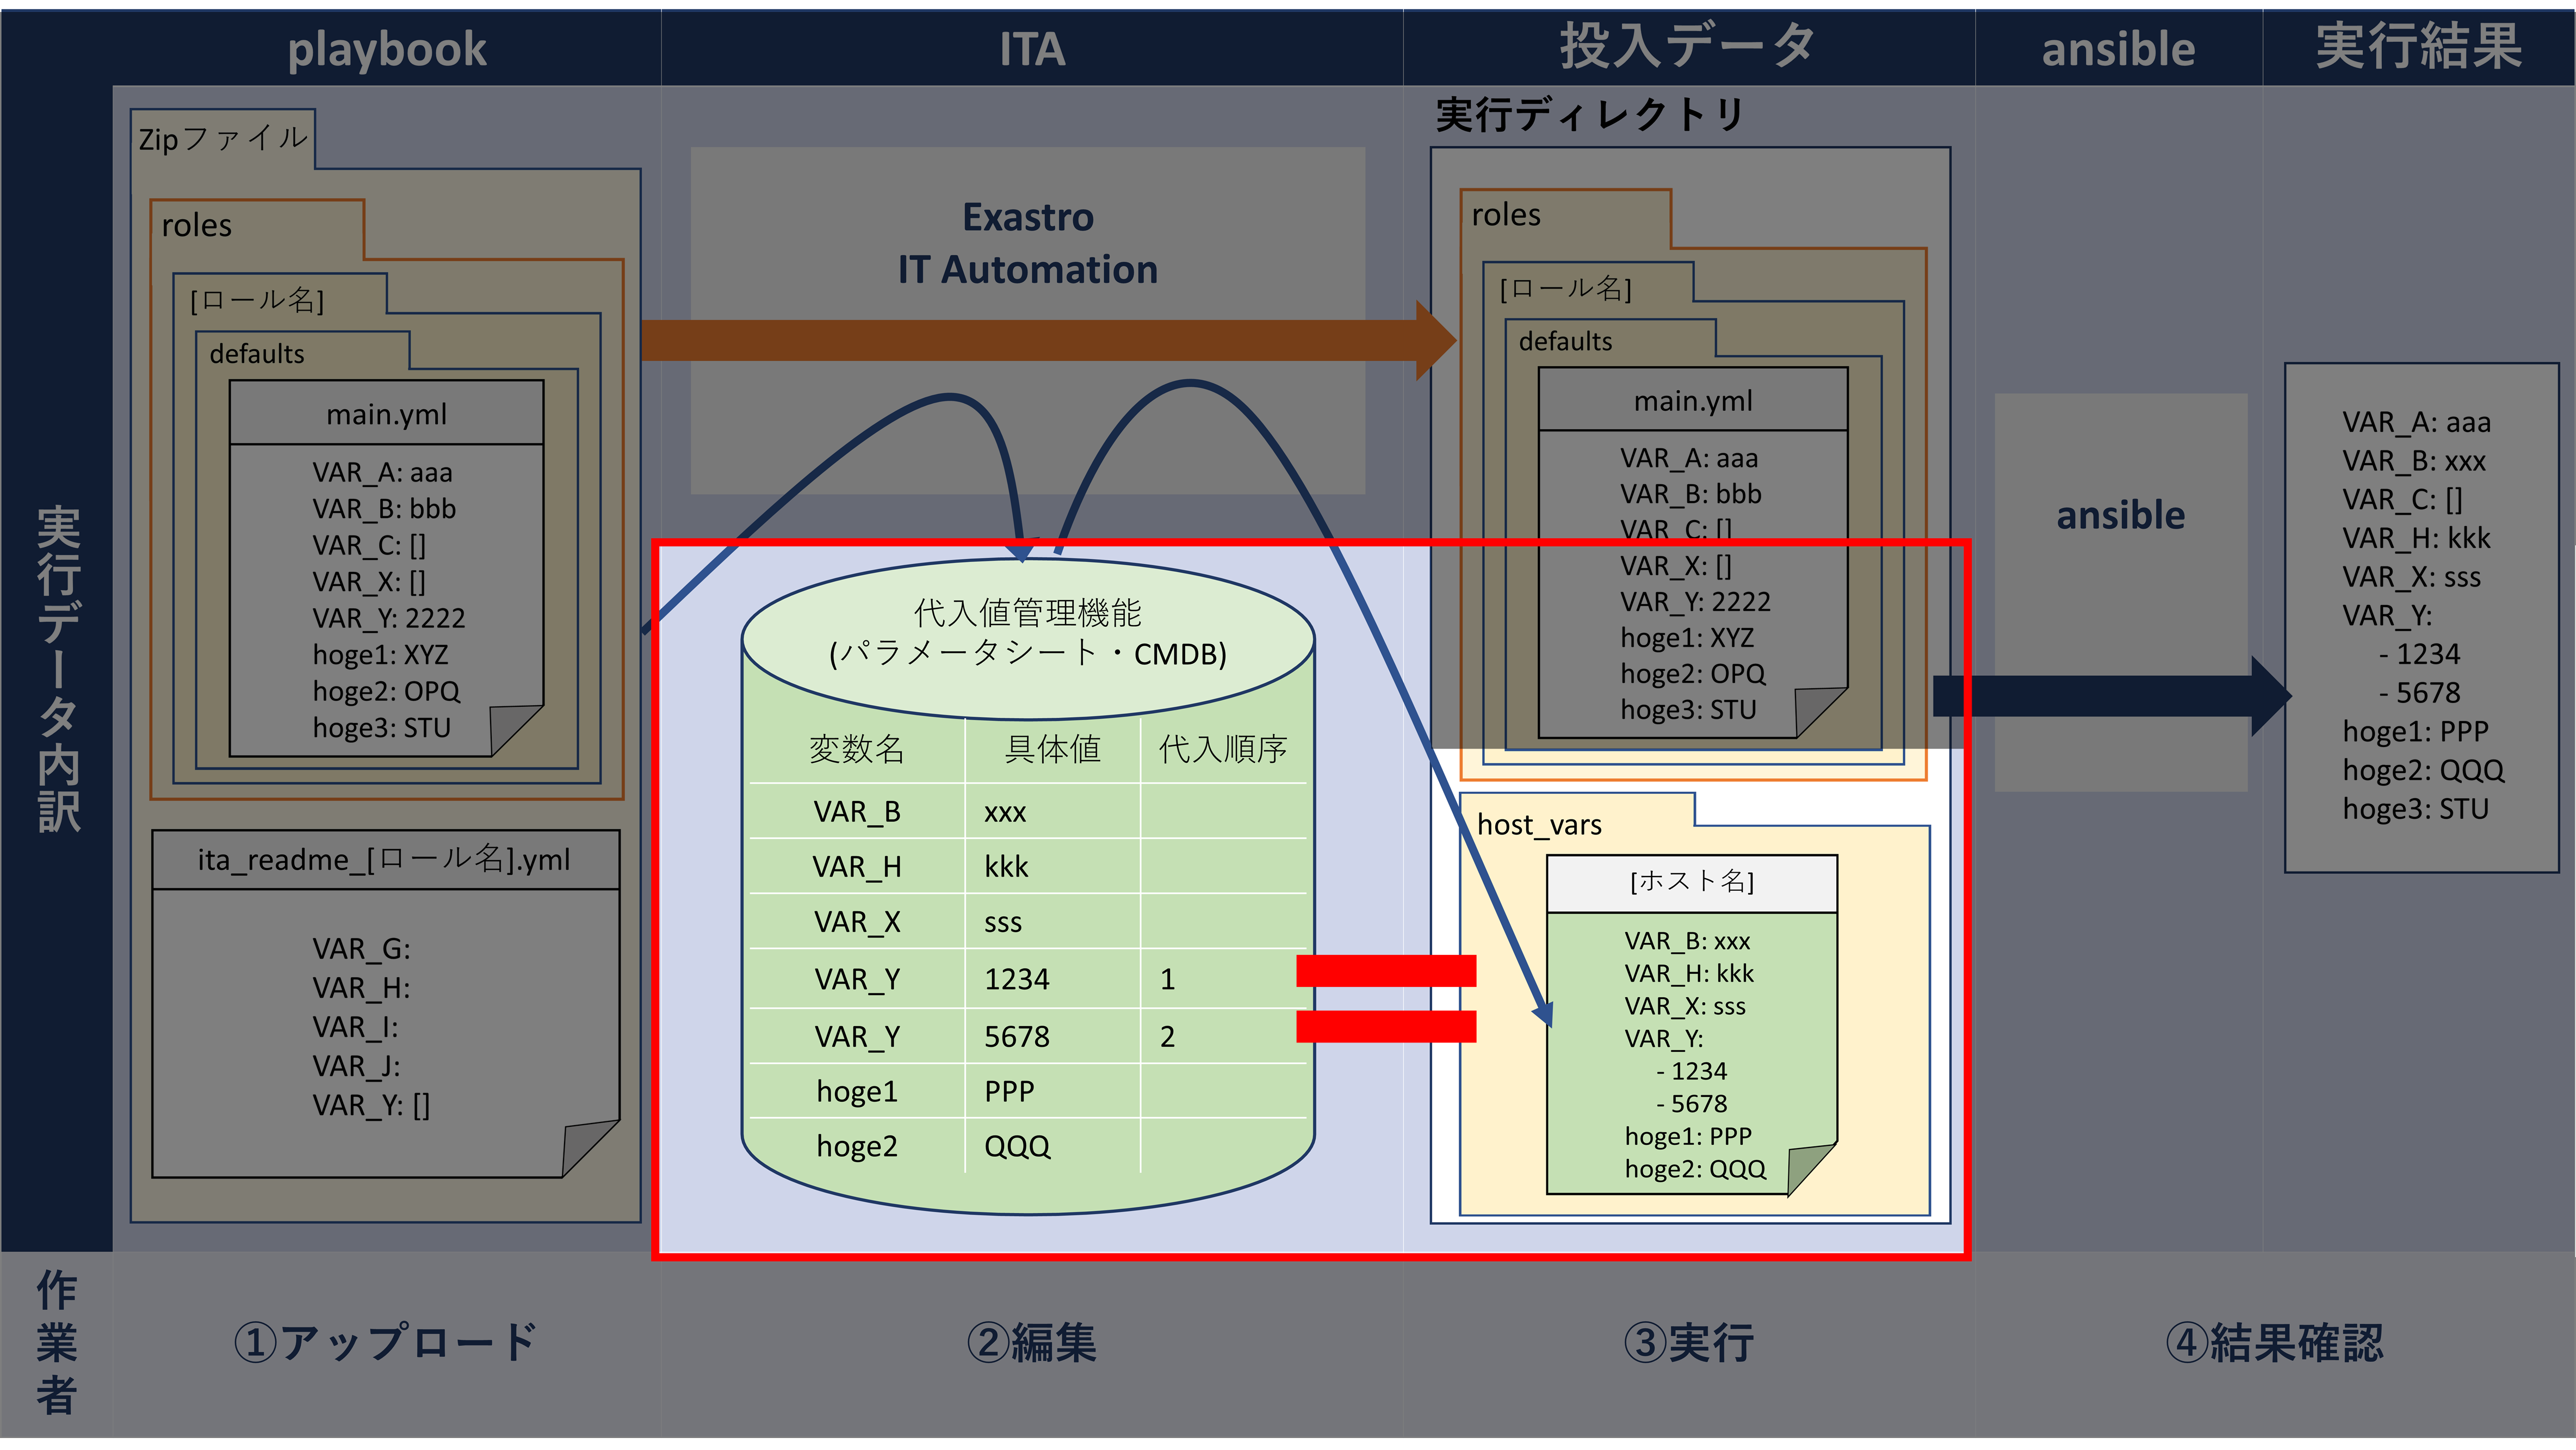Select the 具体値 table column header
2576x1450 pixels.
1052,748
